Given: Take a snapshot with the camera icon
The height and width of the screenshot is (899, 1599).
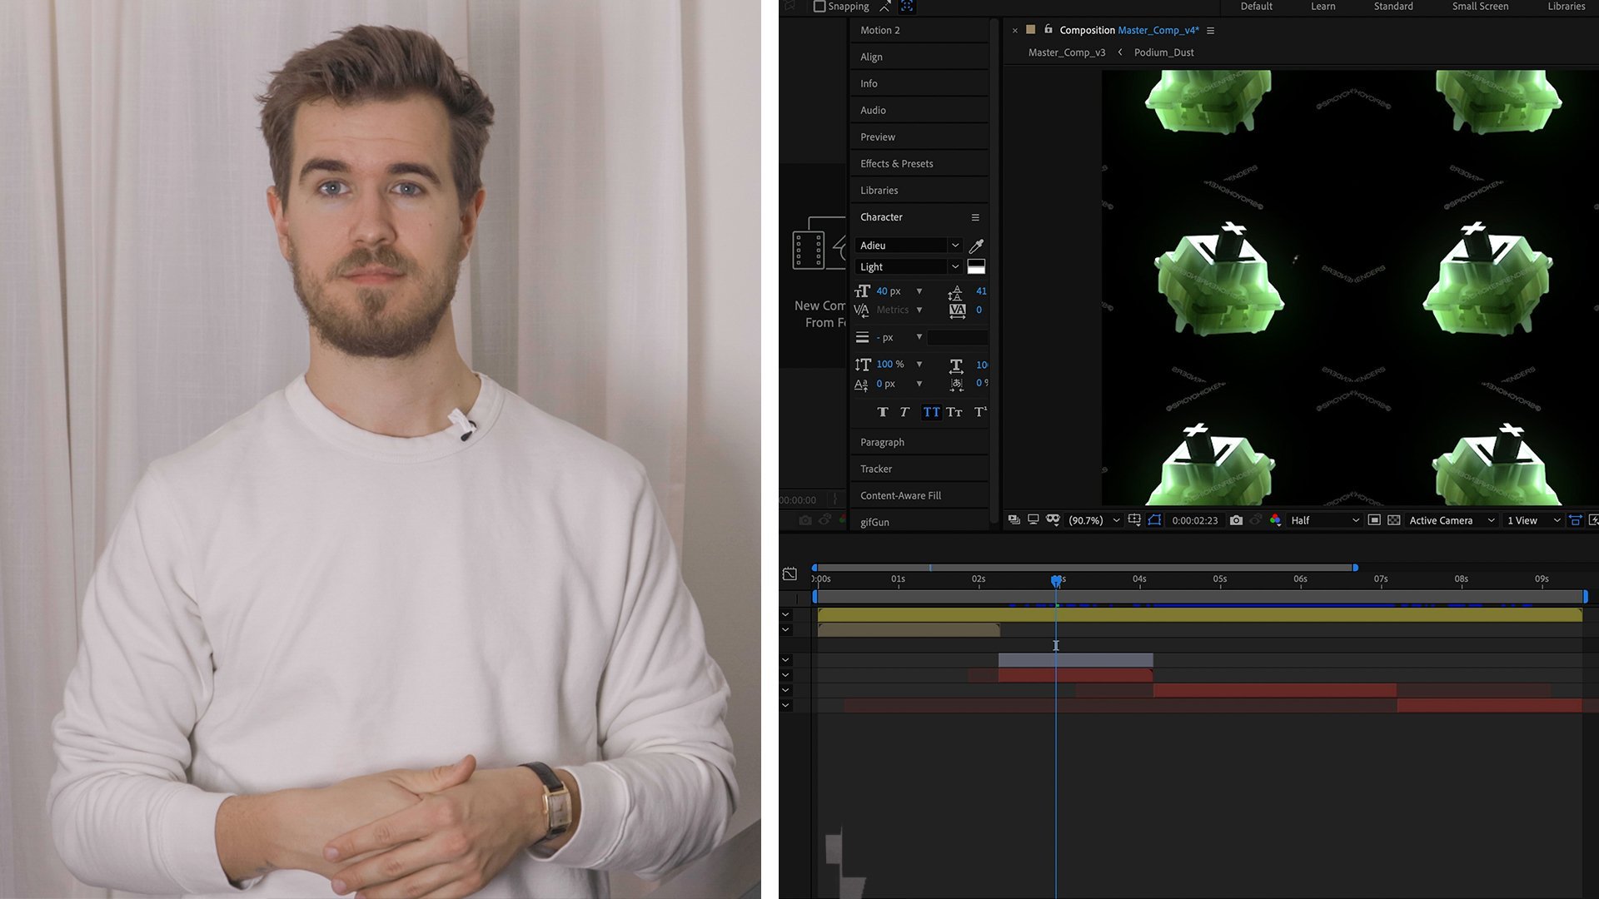Looking at the screenshot, I should coord(1236,520).
